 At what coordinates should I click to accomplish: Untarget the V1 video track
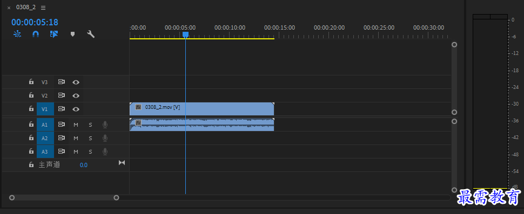(x=45, y=109)
